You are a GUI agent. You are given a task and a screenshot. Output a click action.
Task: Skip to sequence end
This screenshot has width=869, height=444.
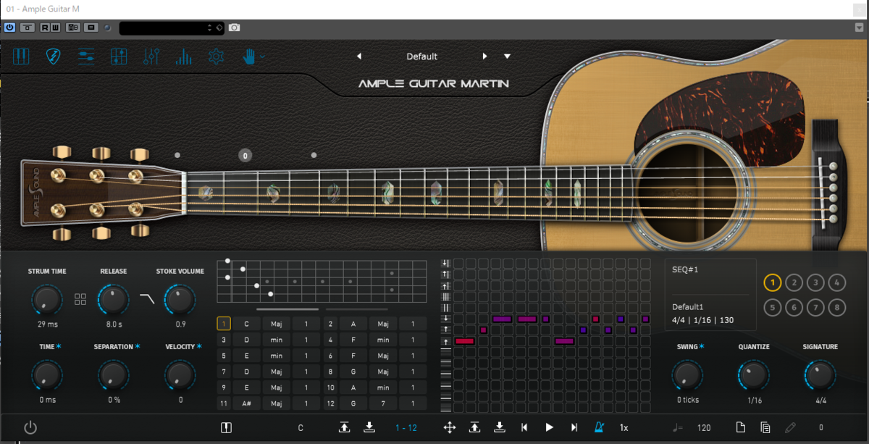(x=574, y=427)
